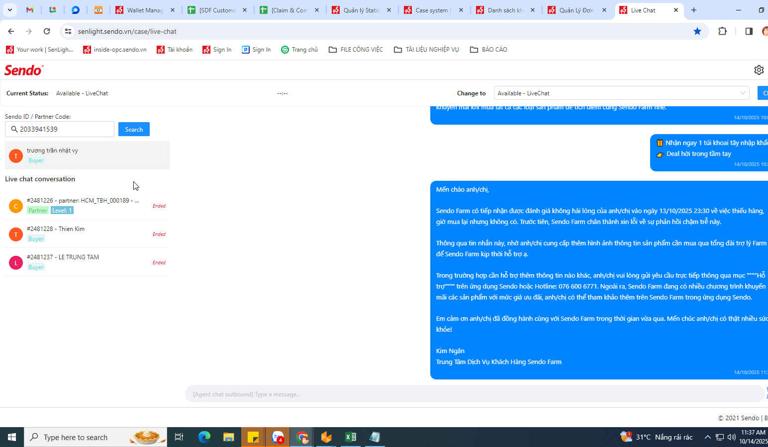View site information icon in address bar

point(68,31)
